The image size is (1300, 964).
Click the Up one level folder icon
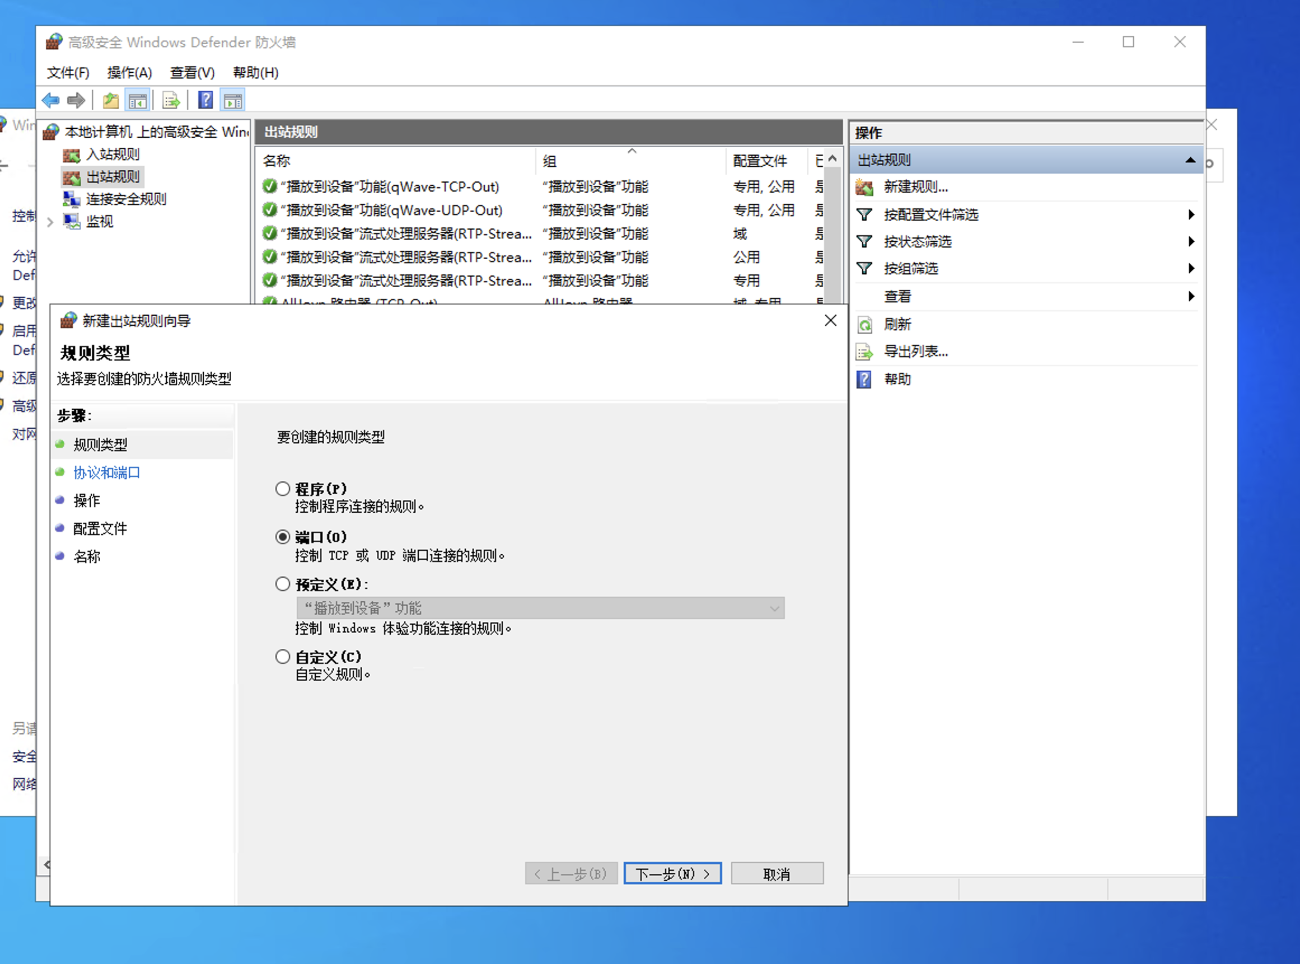click(x=110, y=100)
